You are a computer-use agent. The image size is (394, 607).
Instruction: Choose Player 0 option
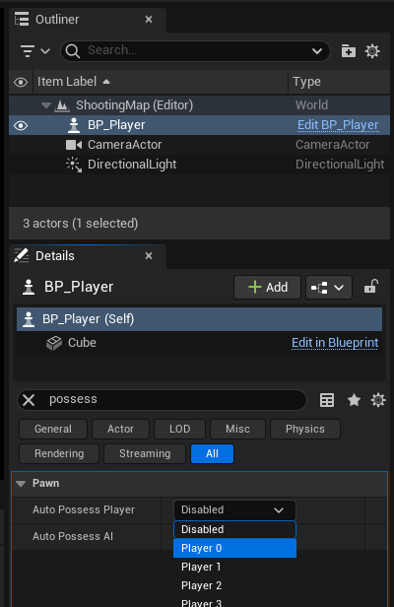click(234, 548)
